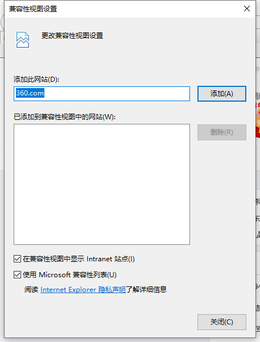Click the highlighted 360.com text
This screenshot has width=260, height=342.
tap(30, 93)
